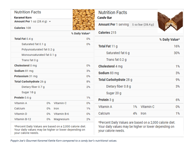Click the caramel popcorn photo

tap(84, 19)
